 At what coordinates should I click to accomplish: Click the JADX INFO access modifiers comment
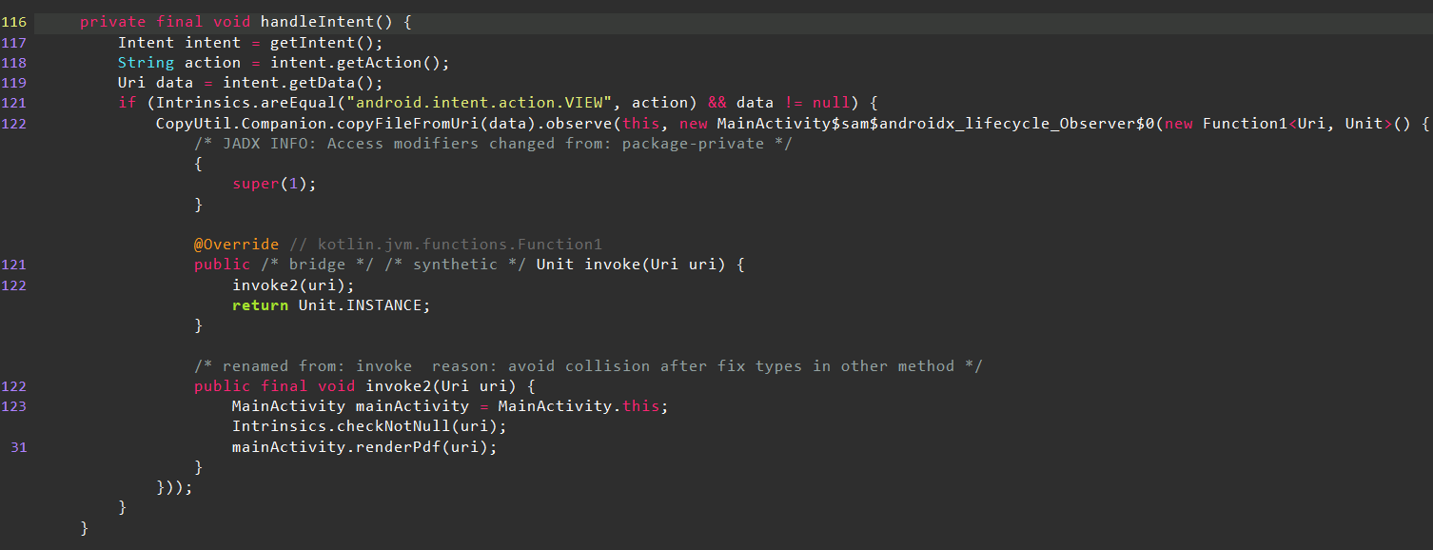[493, 144]
